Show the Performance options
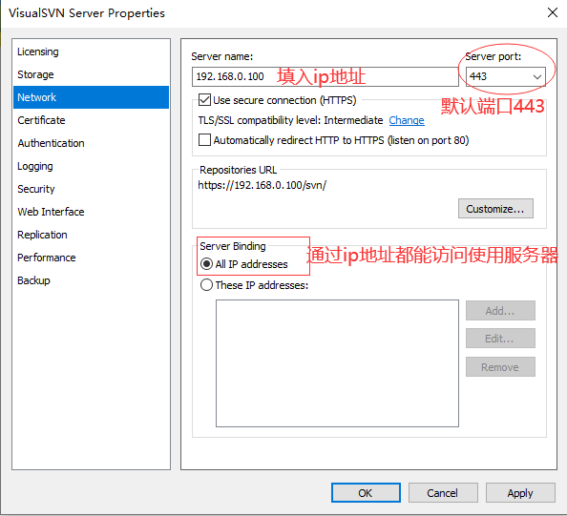 point(91,258)
